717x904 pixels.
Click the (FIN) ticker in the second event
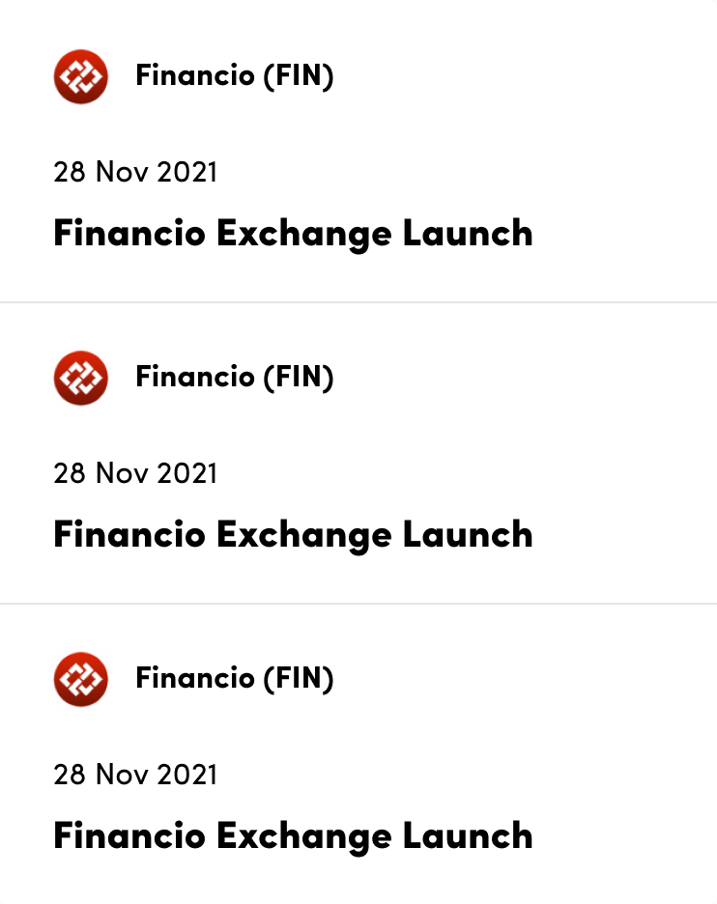299,378
